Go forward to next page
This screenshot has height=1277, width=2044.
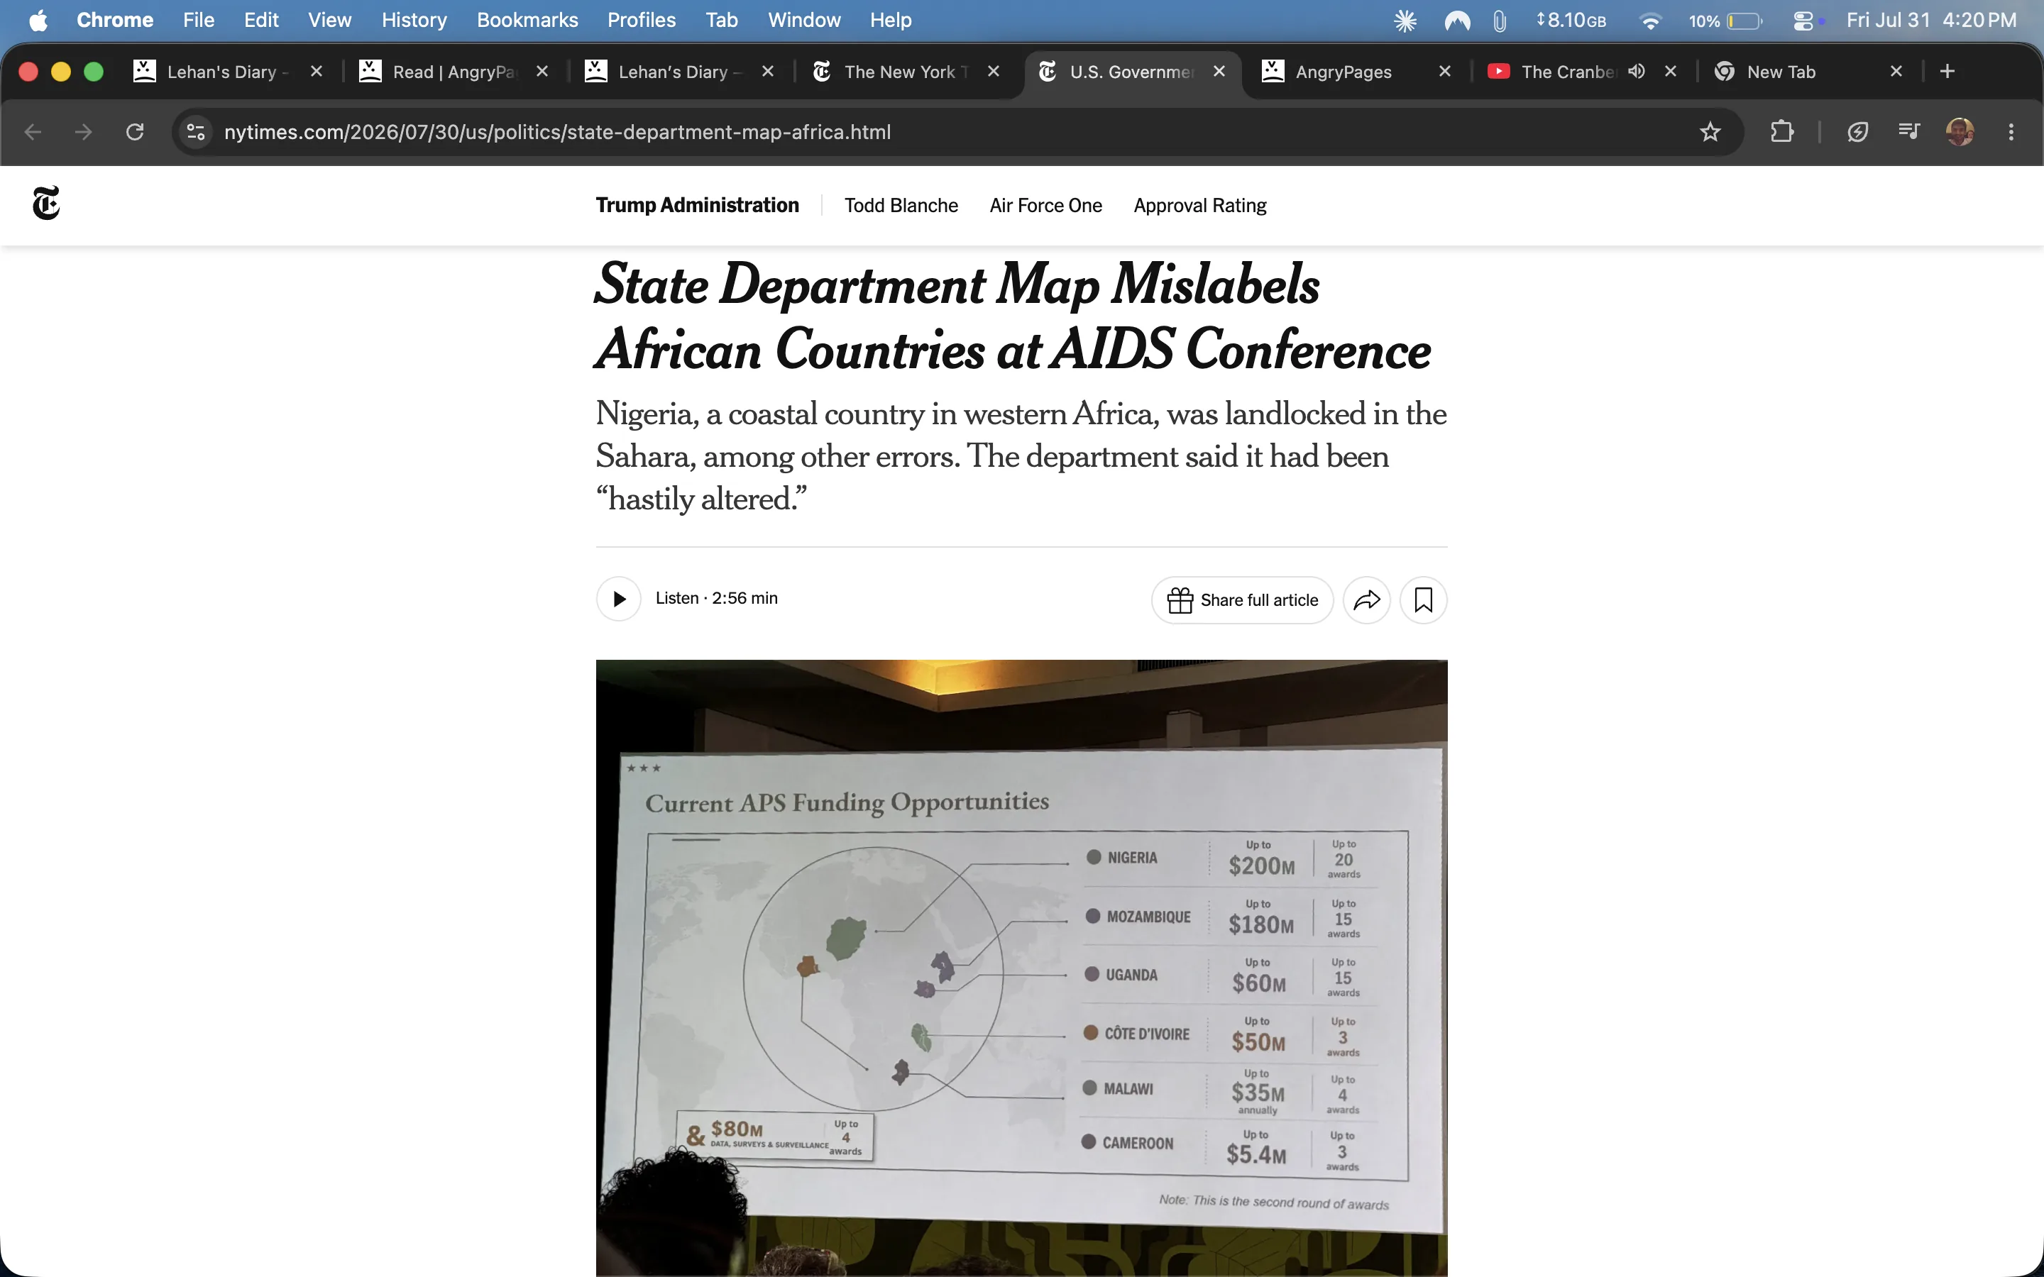coord(84,132)
